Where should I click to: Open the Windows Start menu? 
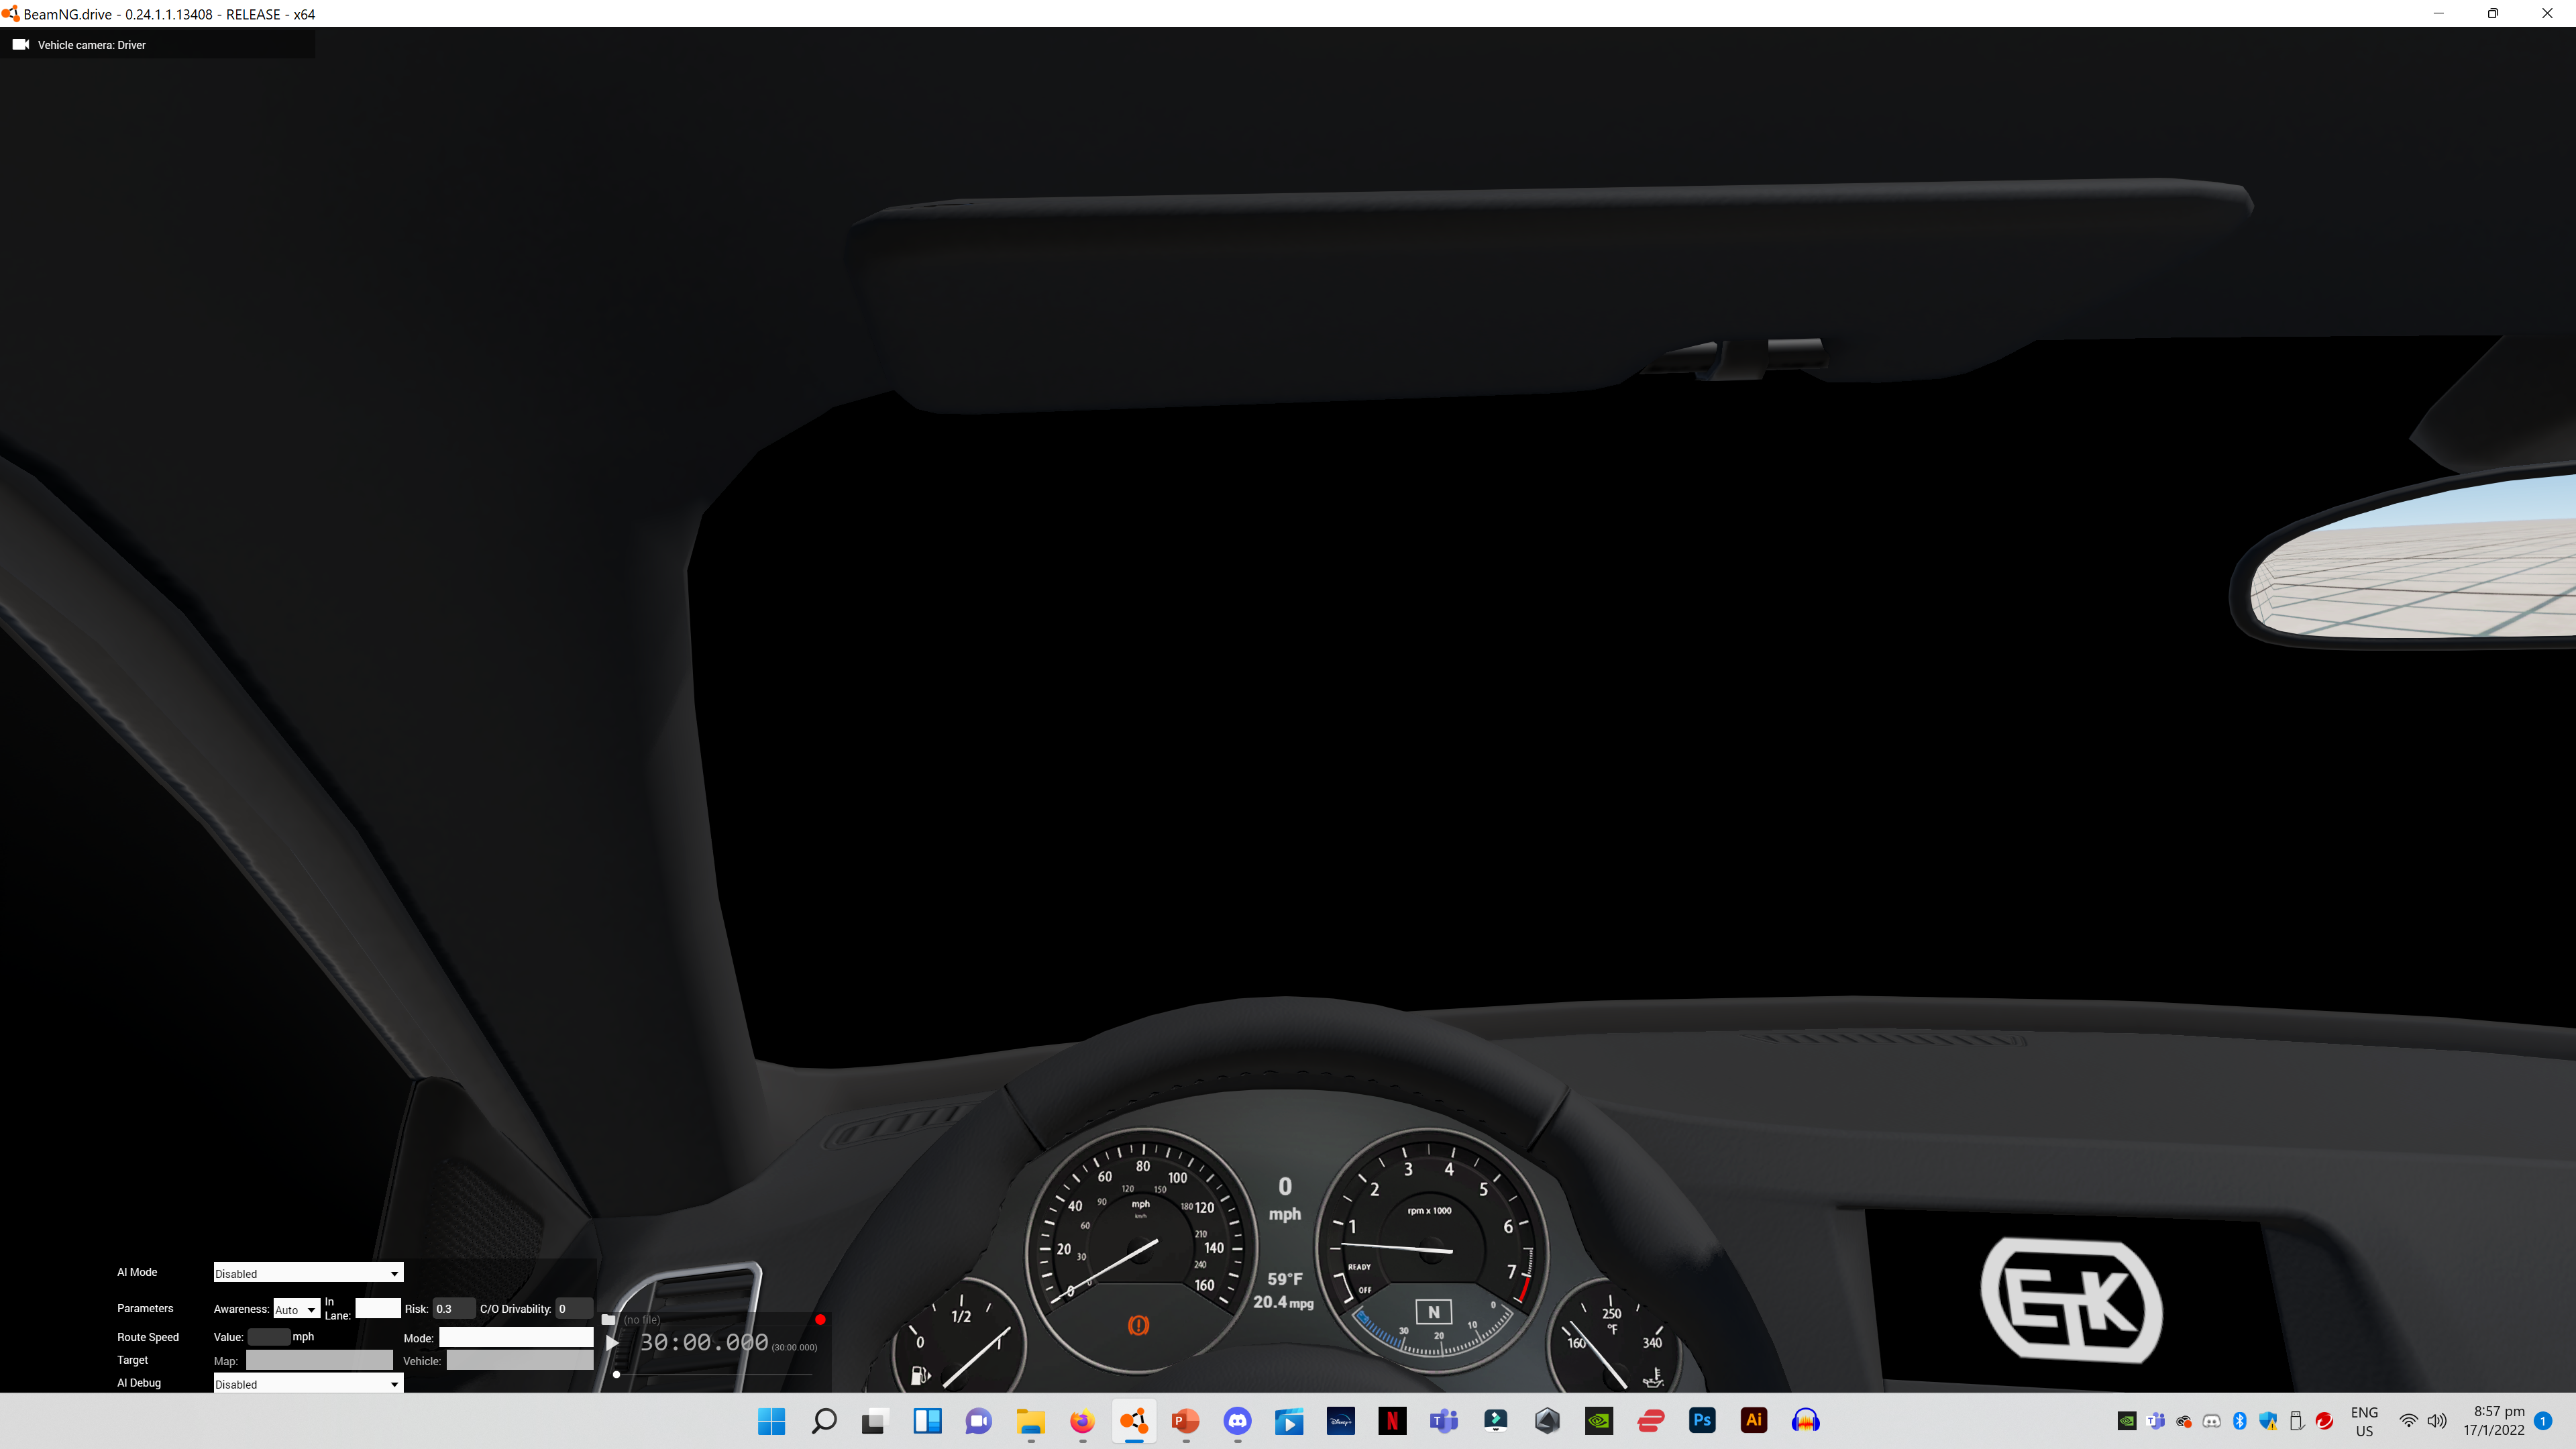click(x=771, y=1421)
